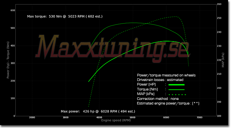
Task: Click the 5000 RPM x-axis tick label
Action: tap(132, 118)
